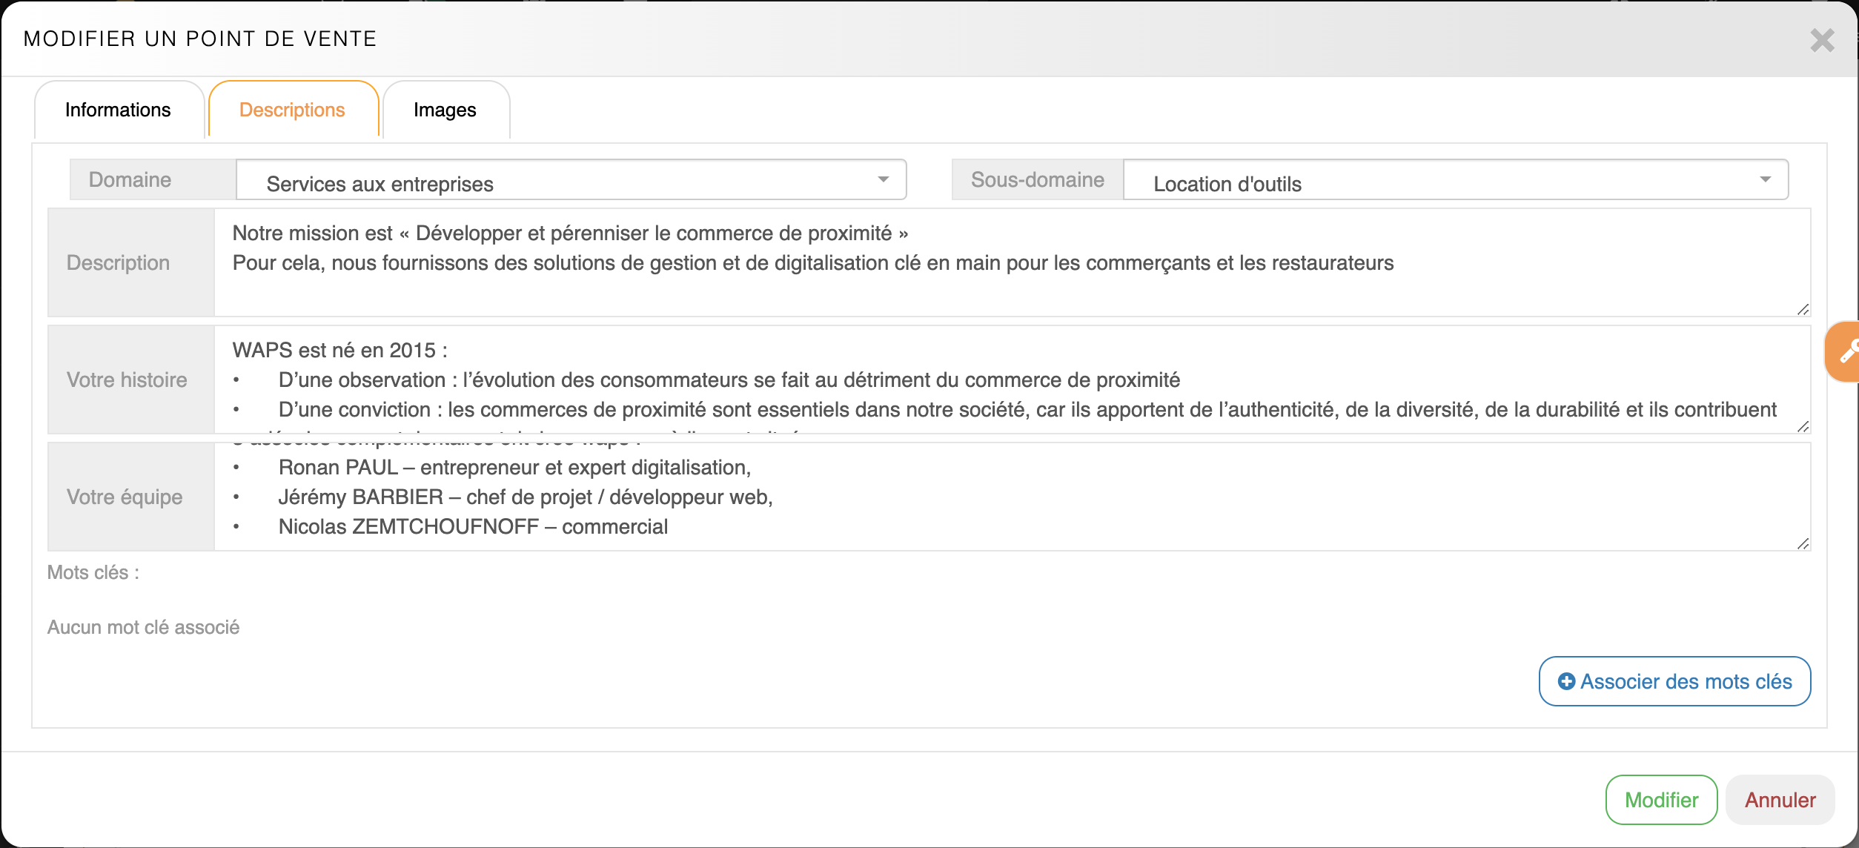
Task: Switch to the Images tab
Action: coord(445,110)
